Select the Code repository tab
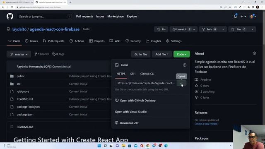 coord(14,41)
